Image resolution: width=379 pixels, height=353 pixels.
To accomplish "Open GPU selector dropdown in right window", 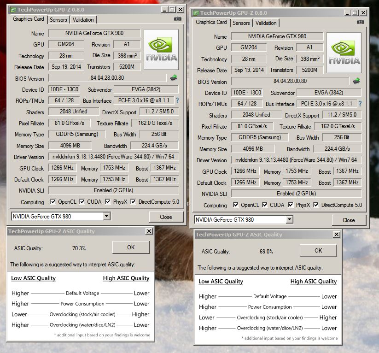I will click(x=289, y=219).
